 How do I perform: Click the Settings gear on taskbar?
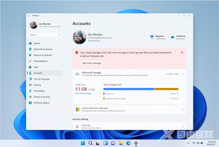coord(136,143)
